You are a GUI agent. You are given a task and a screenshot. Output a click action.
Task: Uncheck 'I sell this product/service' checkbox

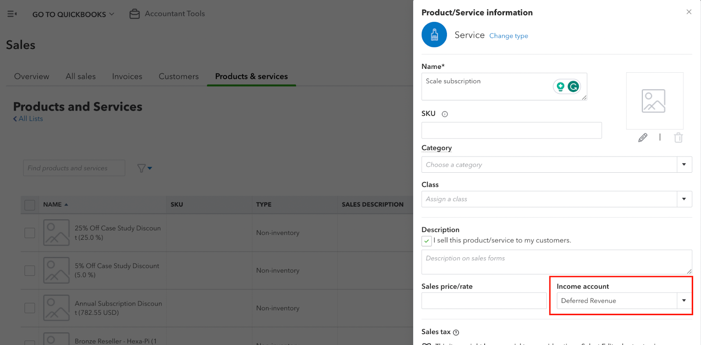tap(426, 241)
